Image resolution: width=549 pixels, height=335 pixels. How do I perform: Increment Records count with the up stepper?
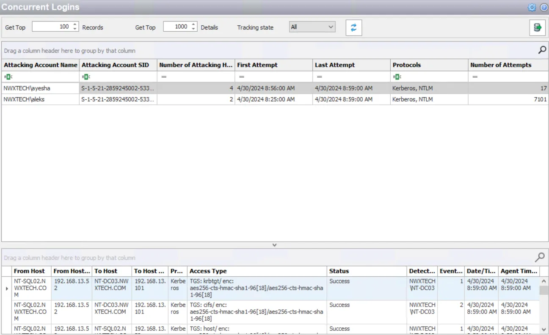(x=75, y=25)
